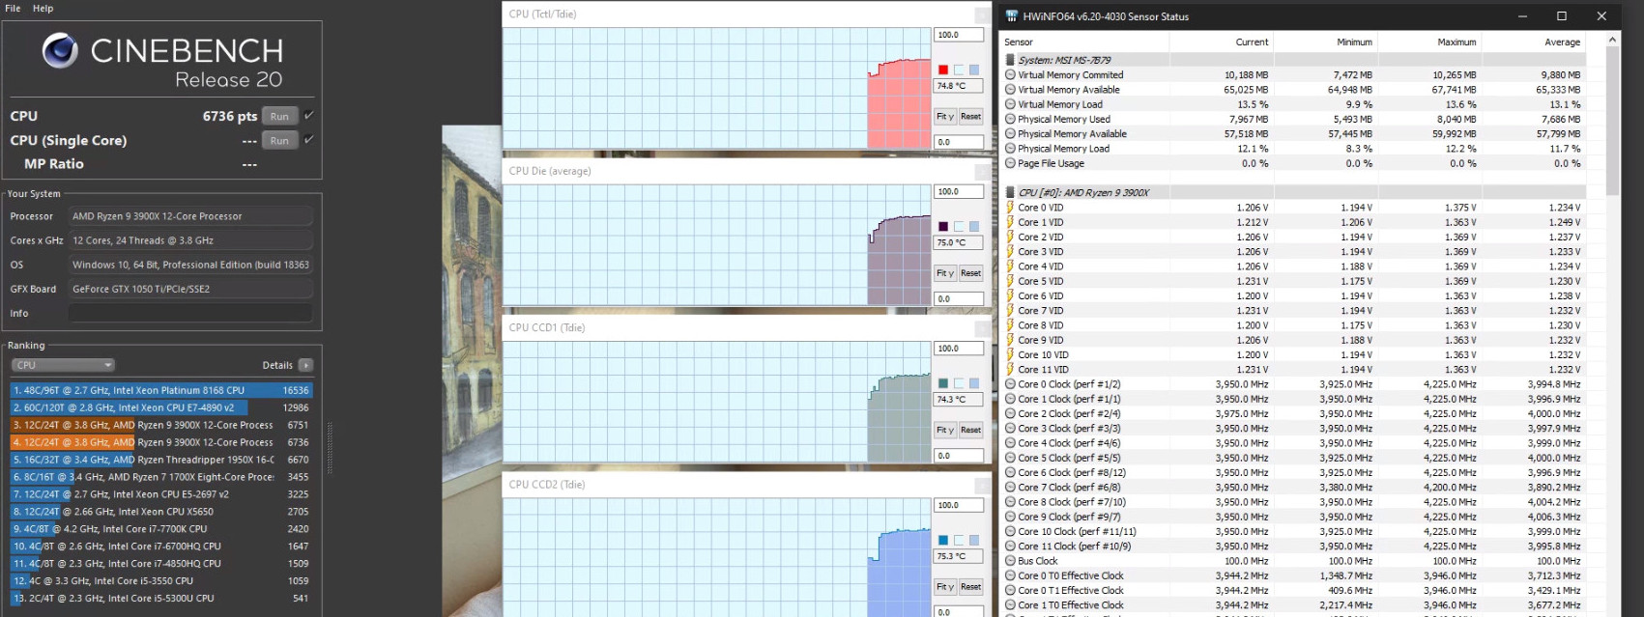Image resolution: width=1644 pixels, height=617 pixels.
Task: Click the Core 0 T0 Effective Clock icon
Action: point(1010,575)
